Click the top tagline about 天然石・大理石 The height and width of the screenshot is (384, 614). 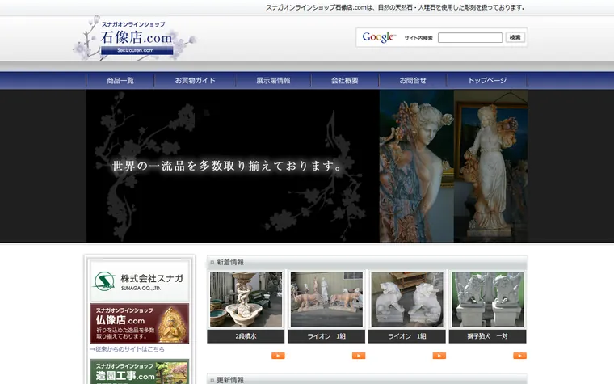[395, 7]
